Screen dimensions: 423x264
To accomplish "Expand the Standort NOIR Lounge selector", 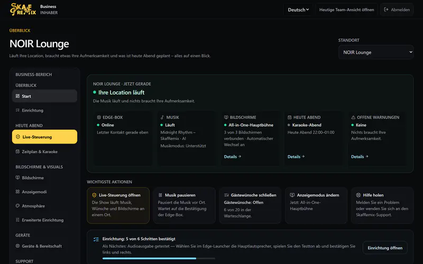I will (376, 52).
